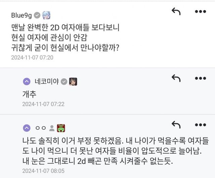View the green pixel avatar of ㅇㅇ
The image size is (215, 178).
(61, 128)
